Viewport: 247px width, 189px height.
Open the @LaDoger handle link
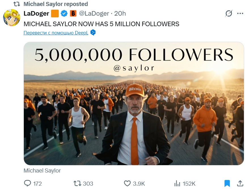pyautogui.click(x=94, y=13)
